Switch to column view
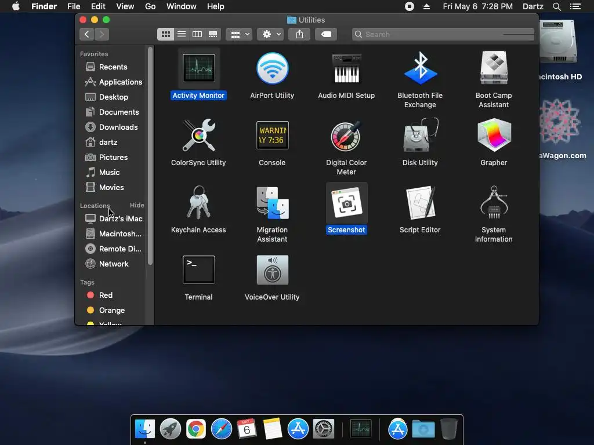The image size is (594, 445). click(197, 34)
